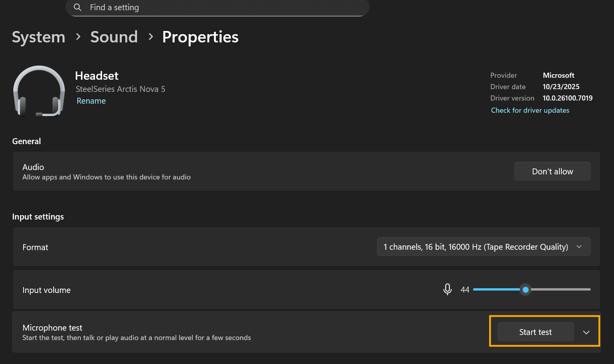Click the input volume value 44
The image size is (614, 364).
pyautogui.click(x=465, y=290)
